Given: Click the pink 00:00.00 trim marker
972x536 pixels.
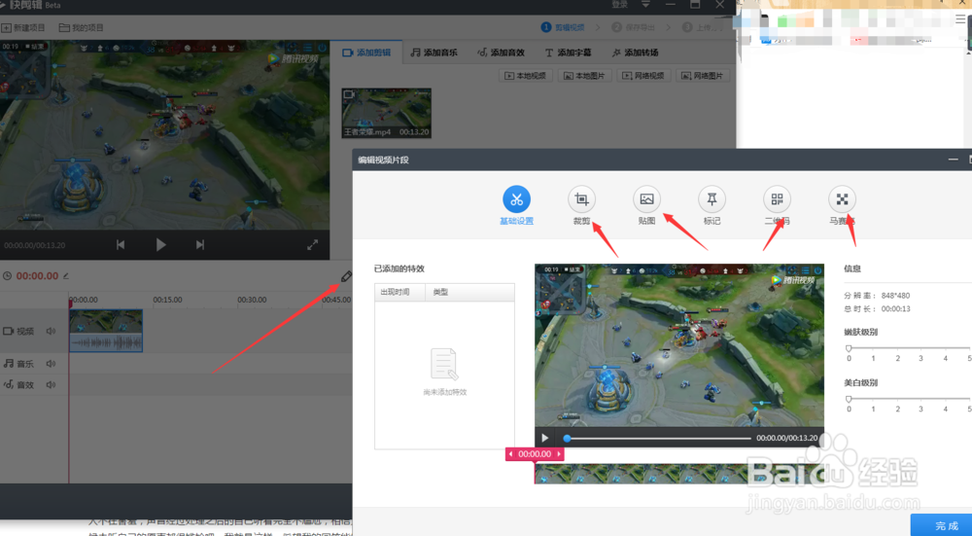Looking at the screenshot, I should pyautogui.click(x=535, y=454).
